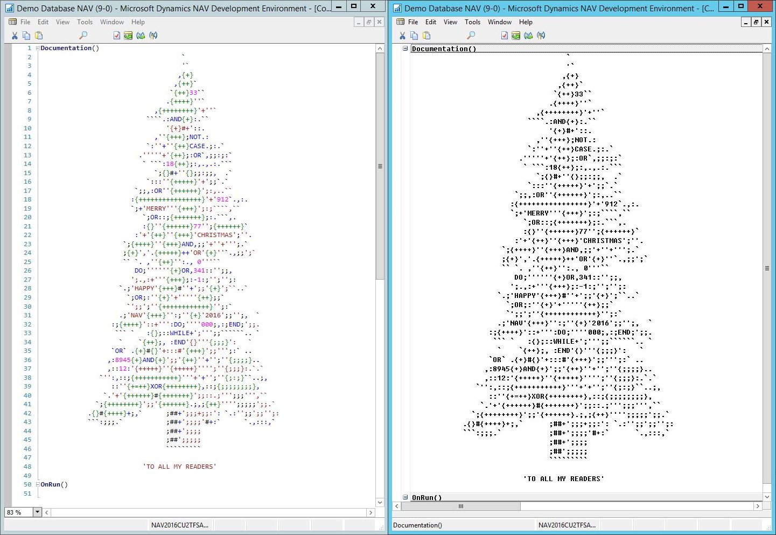Click vertical scrollbar down arrow in line-numbered editor
The image size is (776, 535).
[x=380, y=503]
